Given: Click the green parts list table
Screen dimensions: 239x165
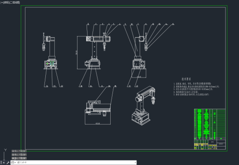Looking at the screenshot, I should pyautogui.click(x=210, y=124).
